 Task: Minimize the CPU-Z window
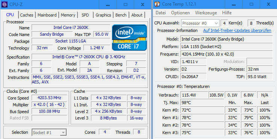[108, 5]
